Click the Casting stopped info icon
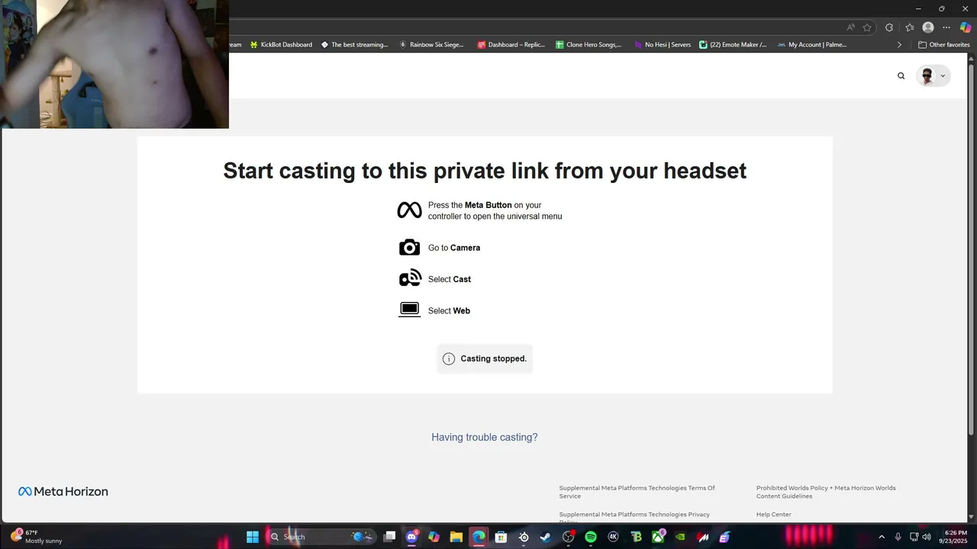 (x=449, y=358)
